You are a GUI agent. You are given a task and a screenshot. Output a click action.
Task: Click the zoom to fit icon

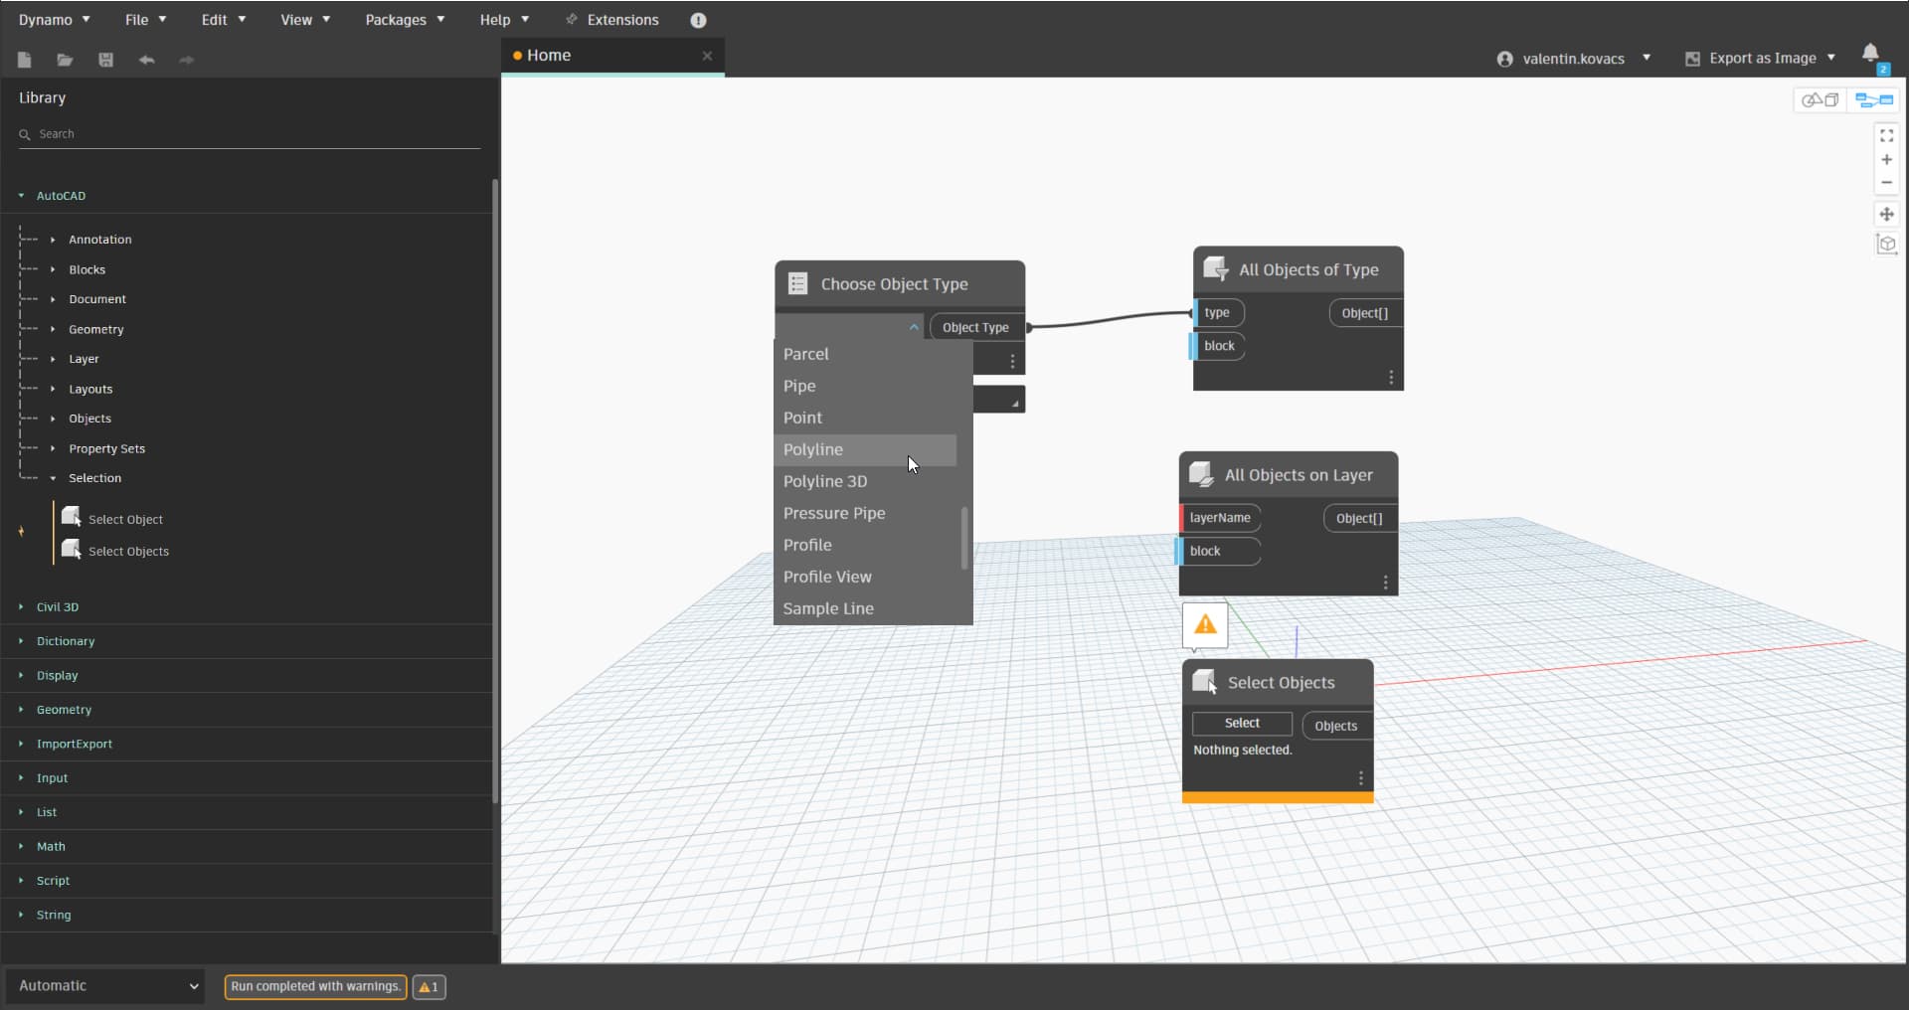(1886, 135)
